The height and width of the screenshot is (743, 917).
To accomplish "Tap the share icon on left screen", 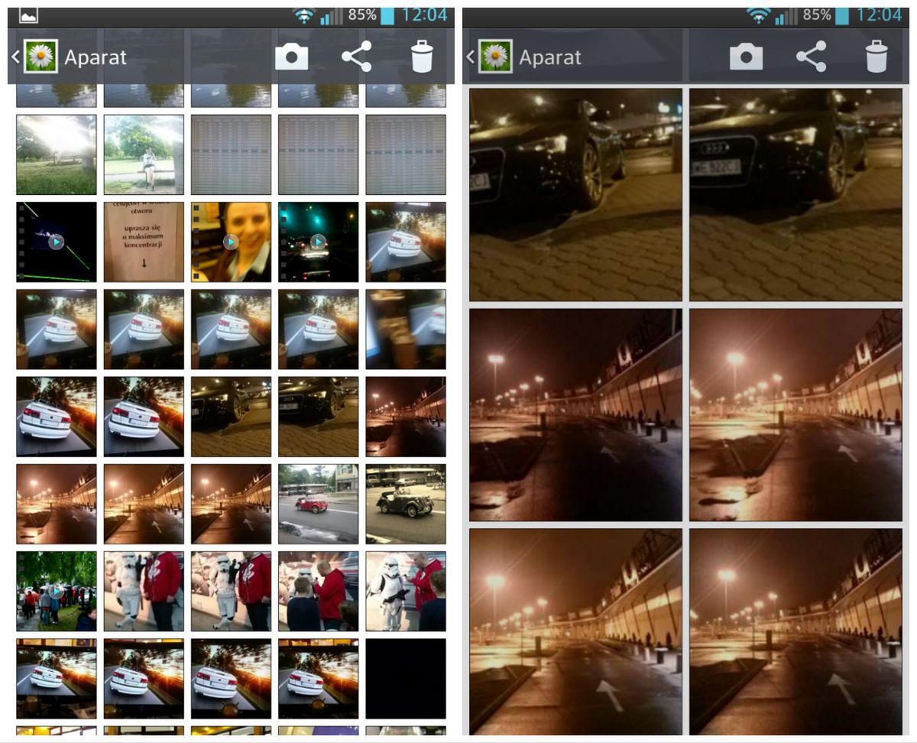I will [x=356, y=57].
